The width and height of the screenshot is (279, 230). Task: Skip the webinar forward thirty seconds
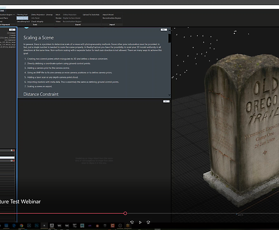[x=148, y=222]
